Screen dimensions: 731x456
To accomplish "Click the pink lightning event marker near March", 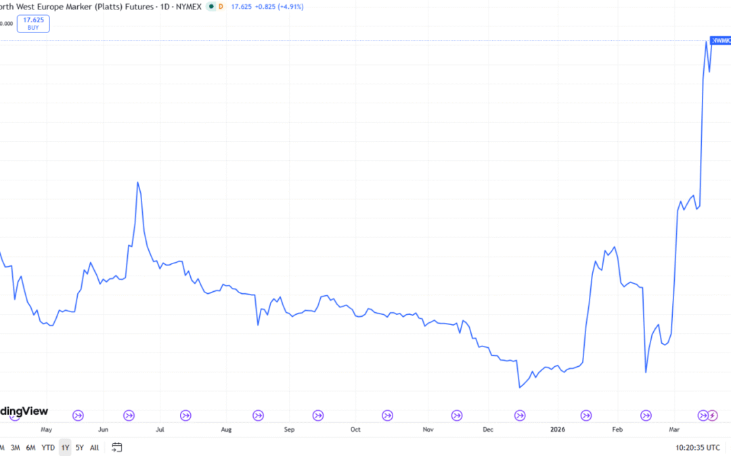I will pyautogui.click(x=712, y=415).
